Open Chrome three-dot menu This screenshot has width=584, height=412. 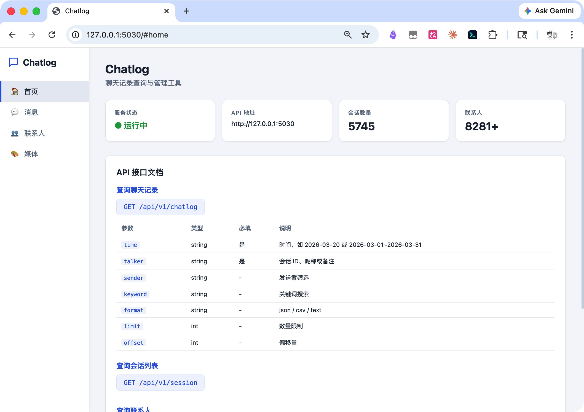coord(572,35)
